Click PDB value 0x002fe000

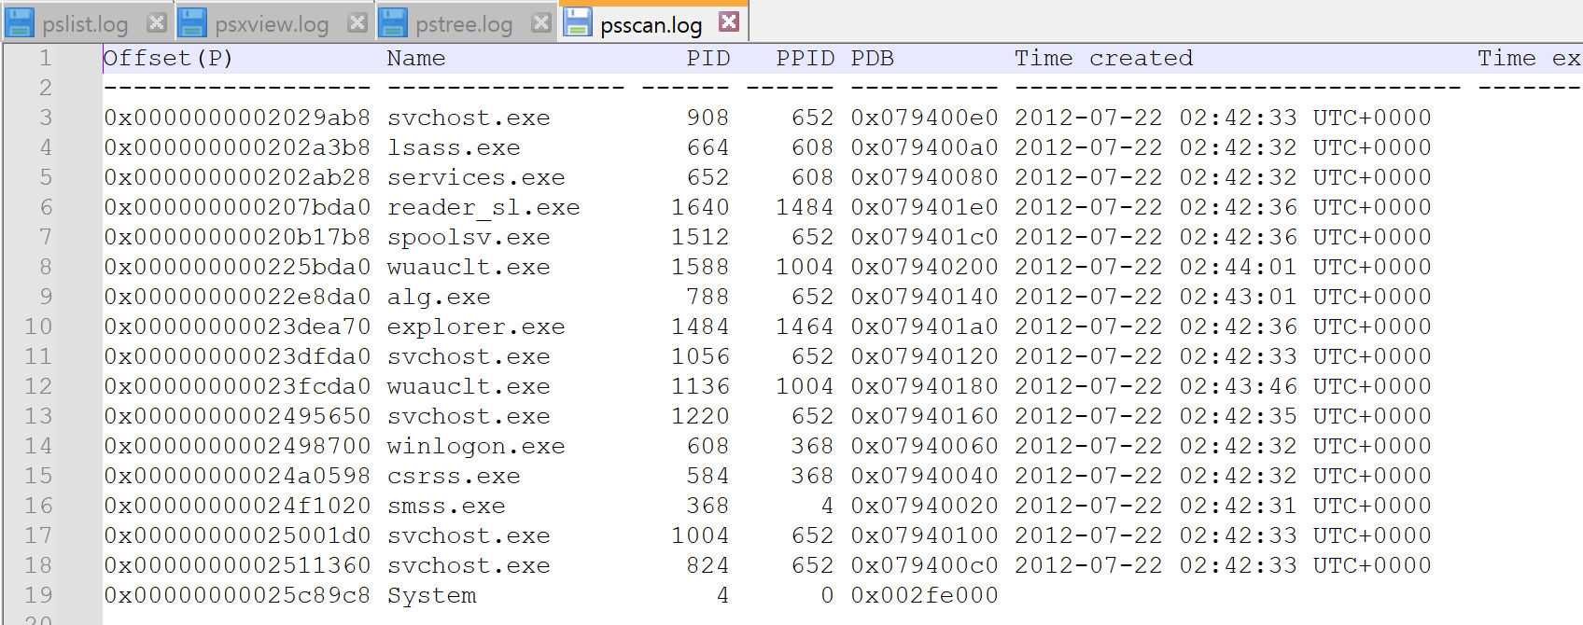coord(924,595)
